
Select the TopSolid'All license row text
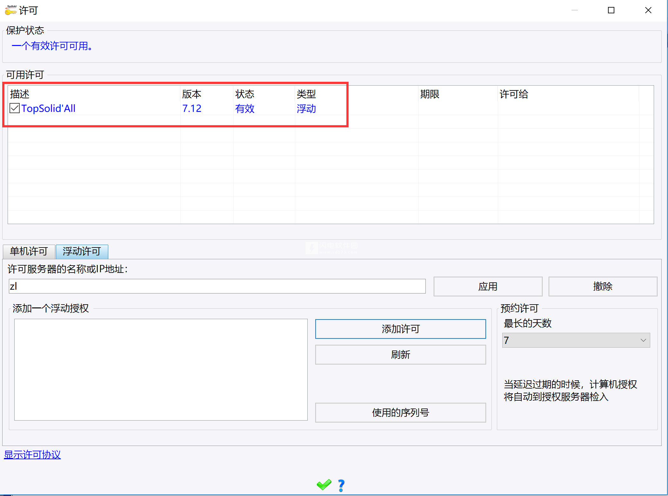pyautogui.click(x=49, y=108)
